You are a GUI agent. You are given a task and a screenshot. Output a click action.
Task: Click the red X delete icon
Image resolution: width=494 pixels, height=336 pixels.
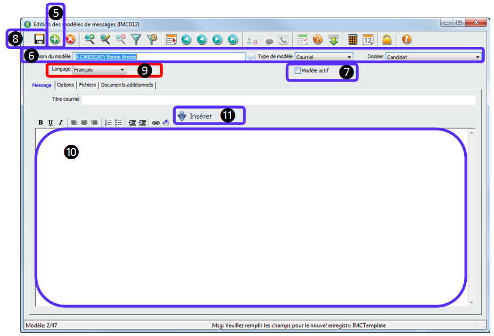(70, 39)
